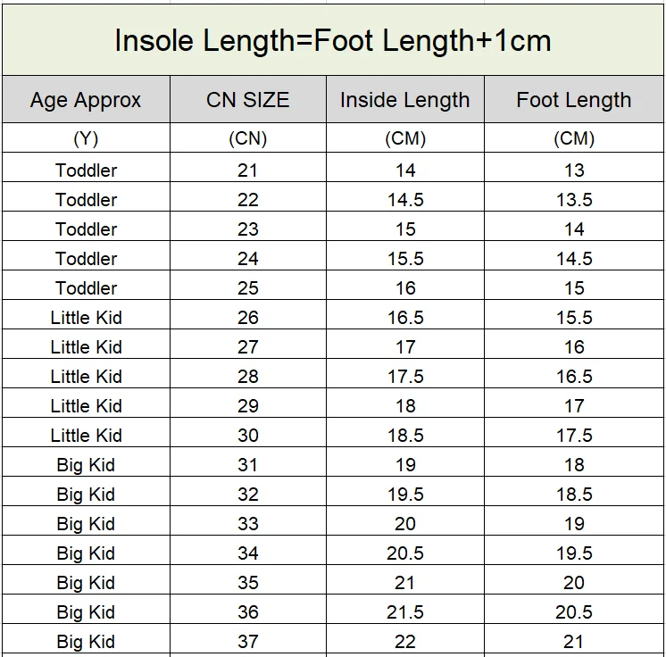Click the Age Approx cell in CN 25 row
The image size is (666, 657).
(x=86, y=287)
